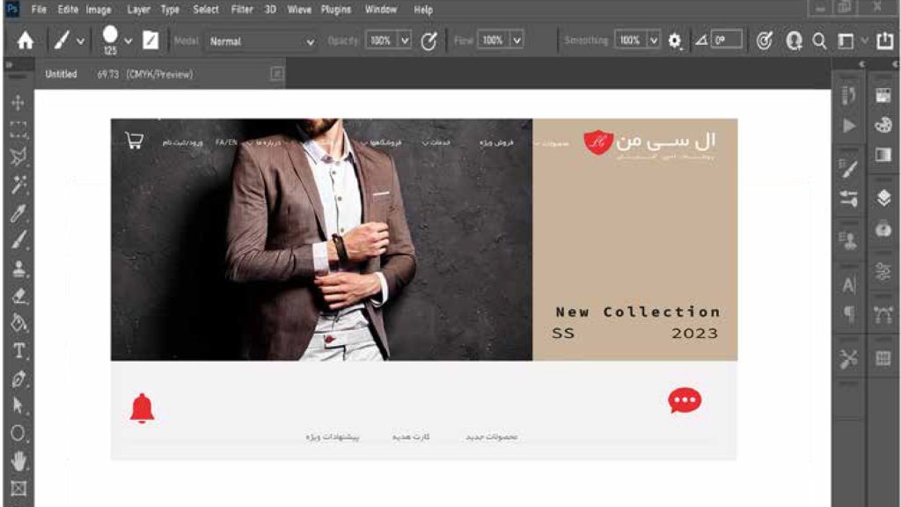The width and height of the screenshot is (901, 507).
Task: Select the Pen tool
Action: [18, 378]
